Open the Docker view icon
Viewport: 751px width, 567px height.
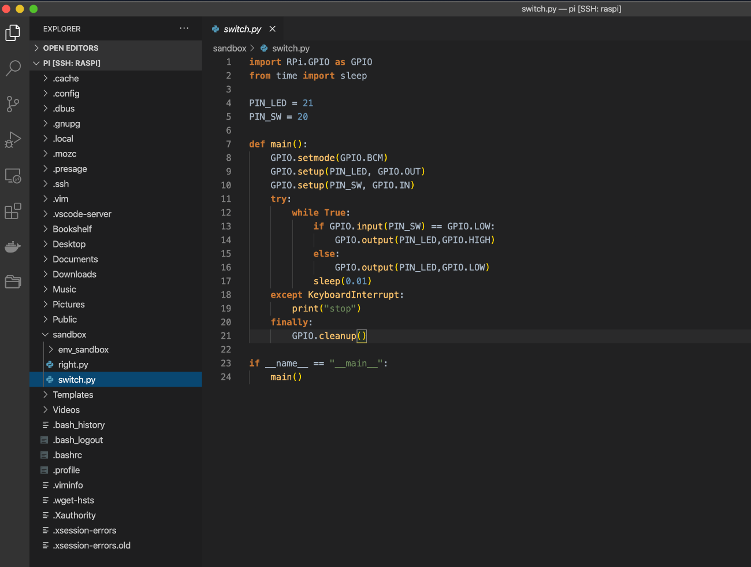pos(13,247)
